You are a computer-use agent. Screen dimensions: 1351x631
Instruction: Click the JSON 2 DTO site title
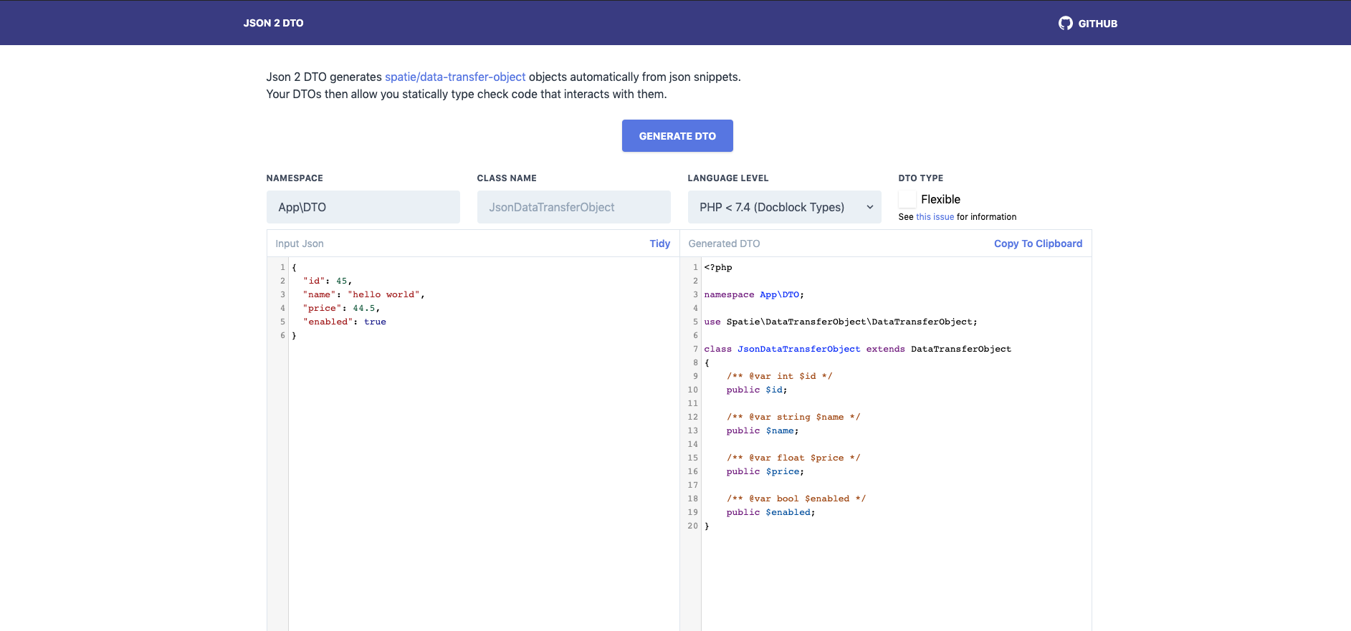coord(273,23)
